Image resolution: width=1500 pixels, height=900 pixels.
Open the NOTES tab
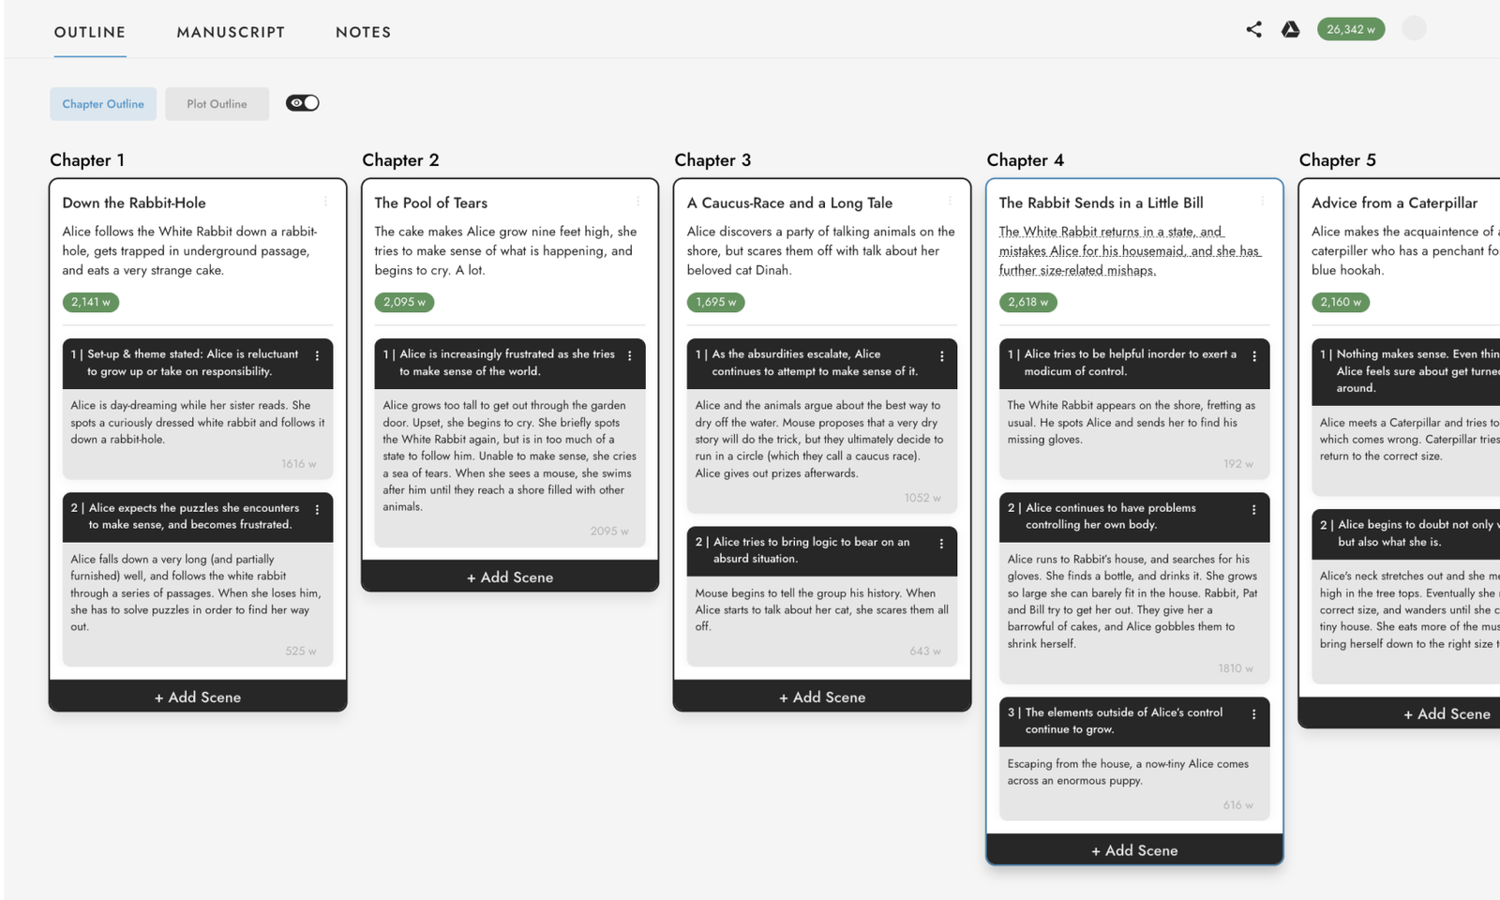tap(363, 32)
